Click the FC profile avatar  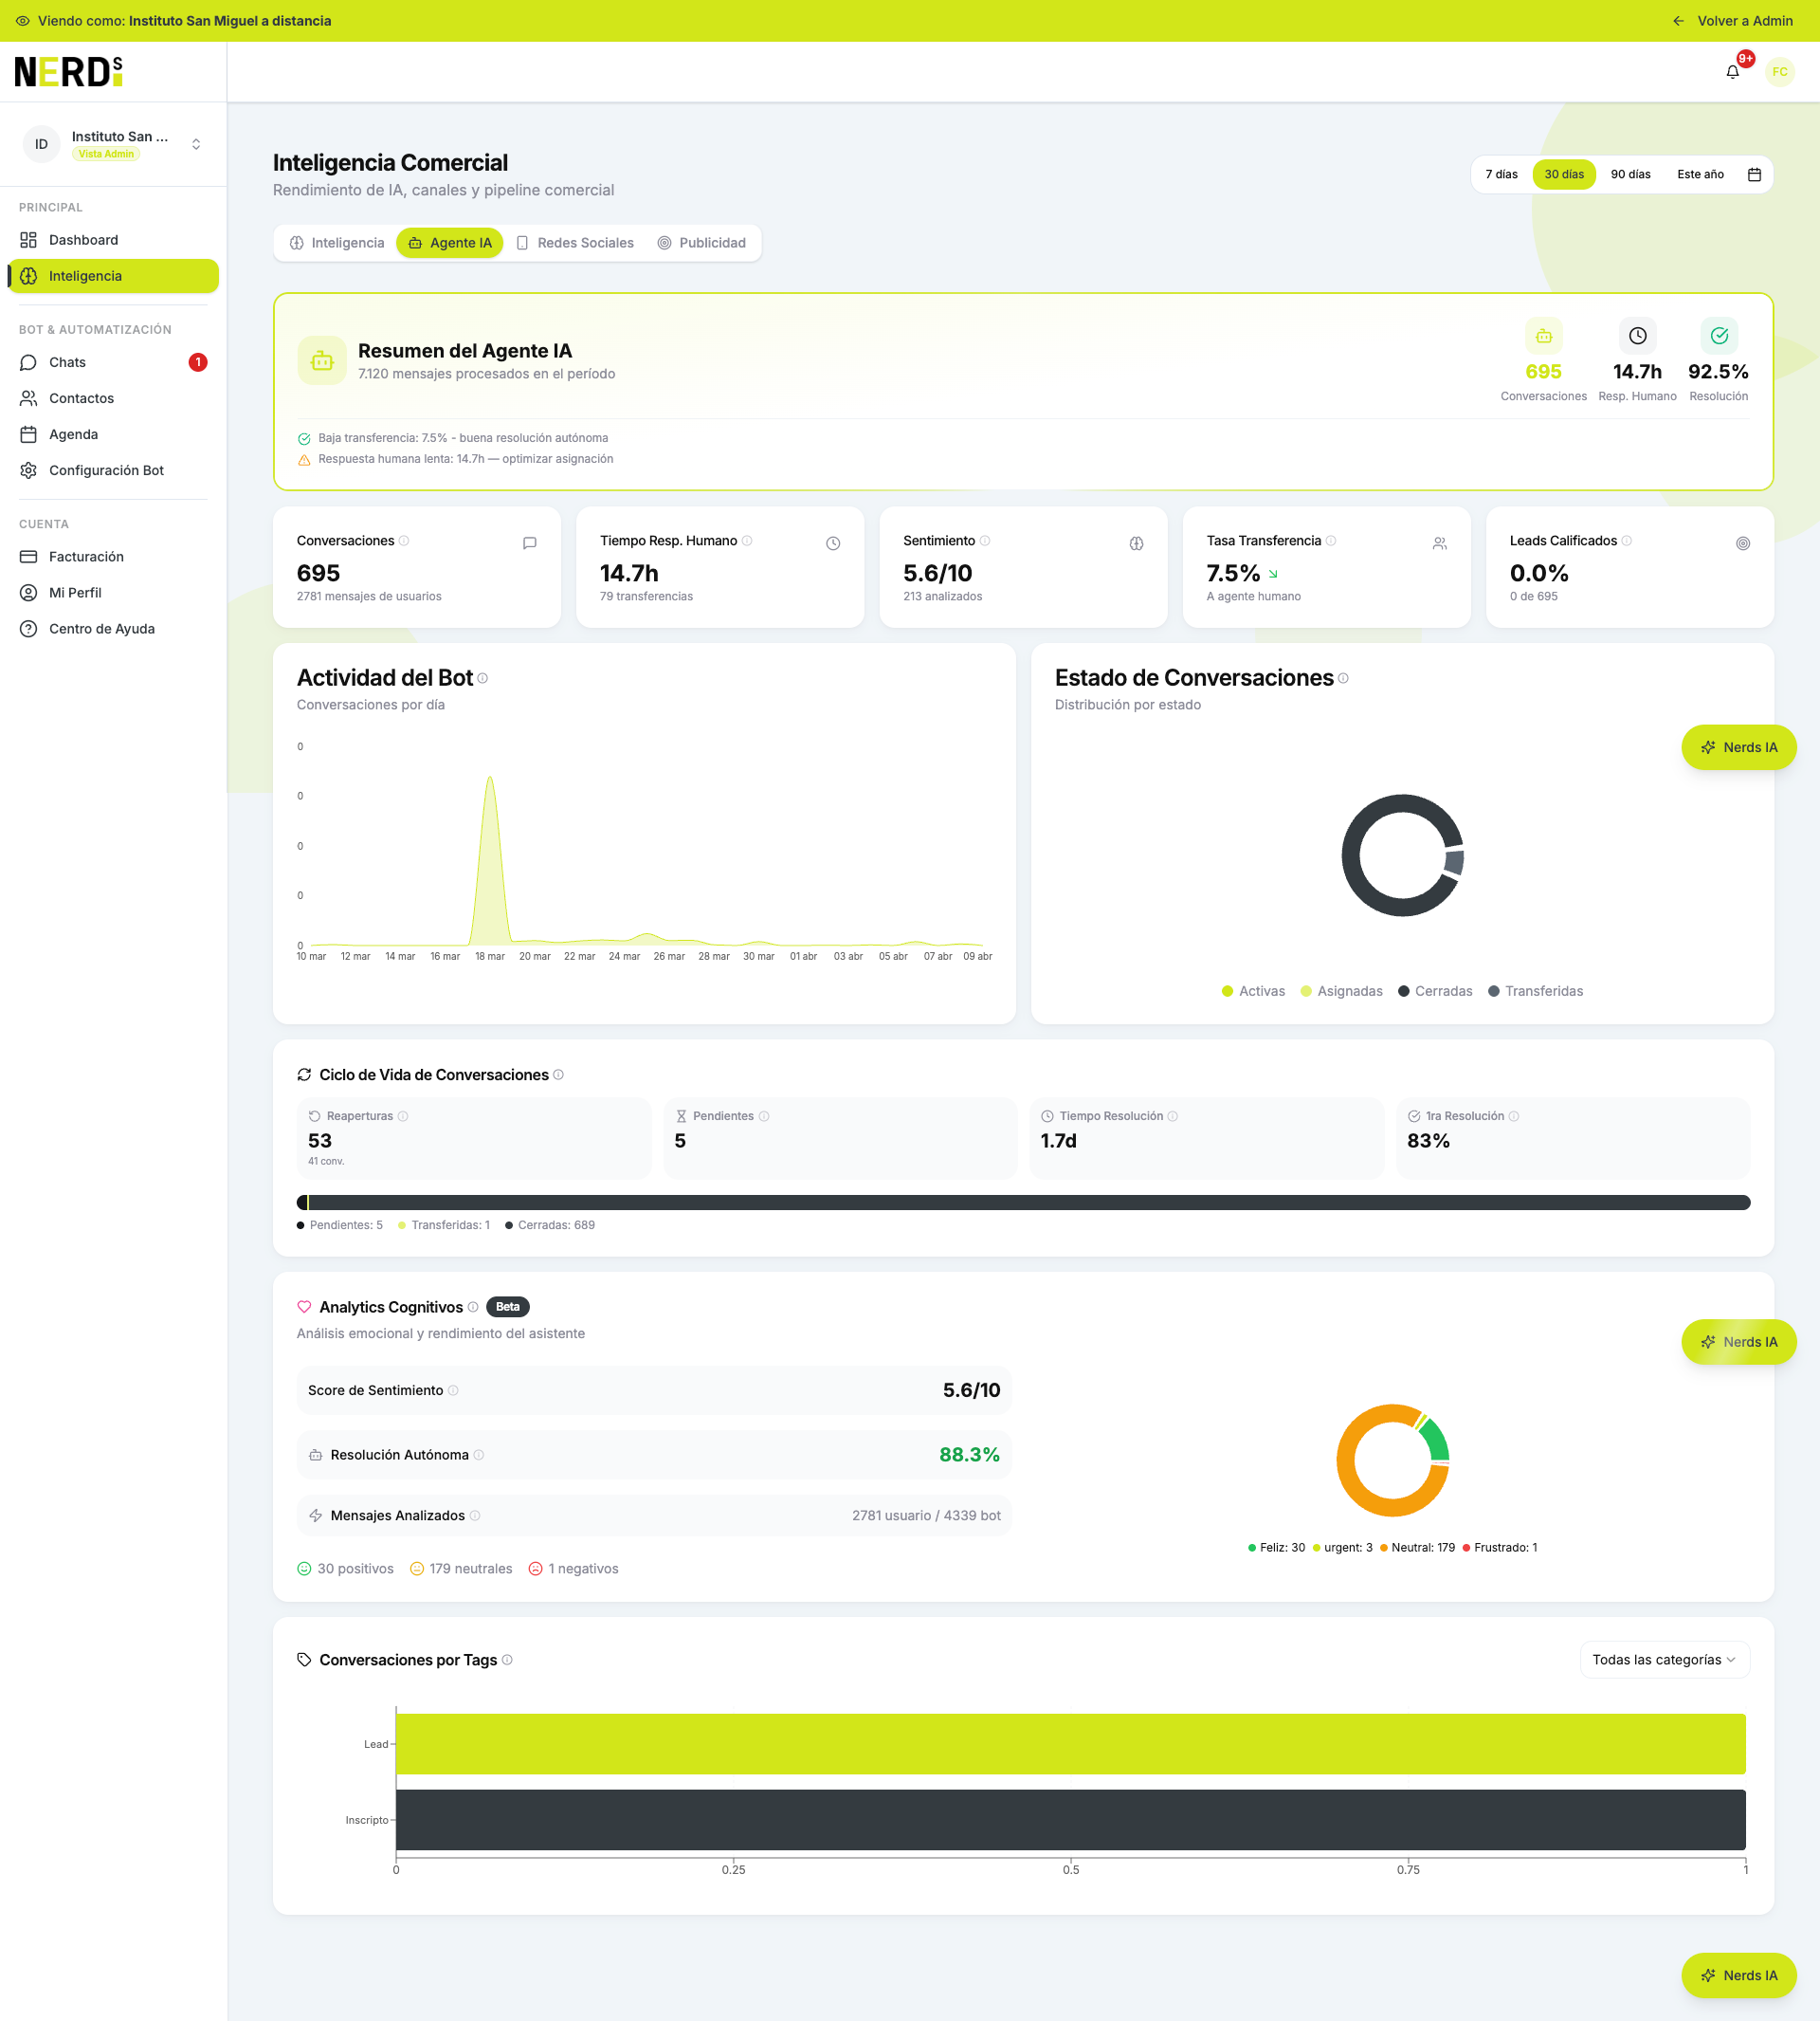[1780, 71]
